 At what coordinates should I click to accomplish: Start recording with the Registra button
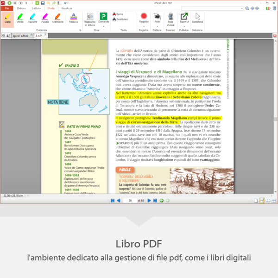pos(144,18)
